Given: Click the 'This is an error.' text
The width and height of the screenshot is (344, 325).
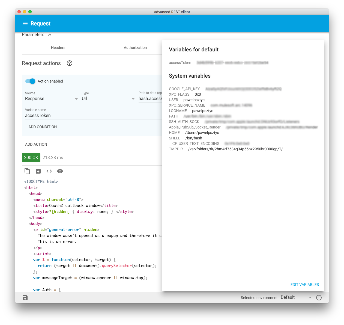Looking at the screenshot, I should click(x=57, y=242).
